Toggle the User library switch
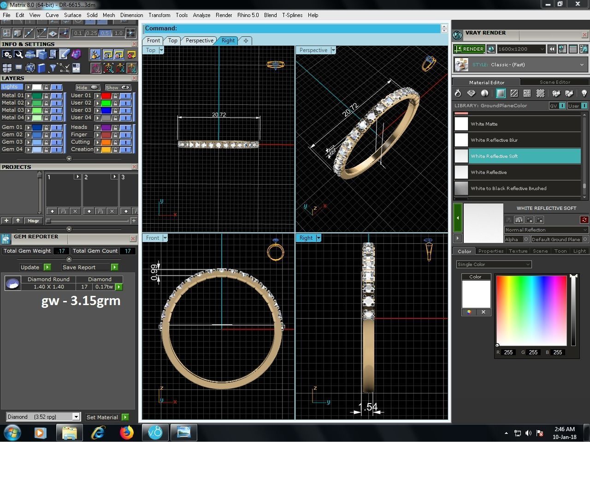The height and width of the screenshot is (485, 590). tap(584, 106)
